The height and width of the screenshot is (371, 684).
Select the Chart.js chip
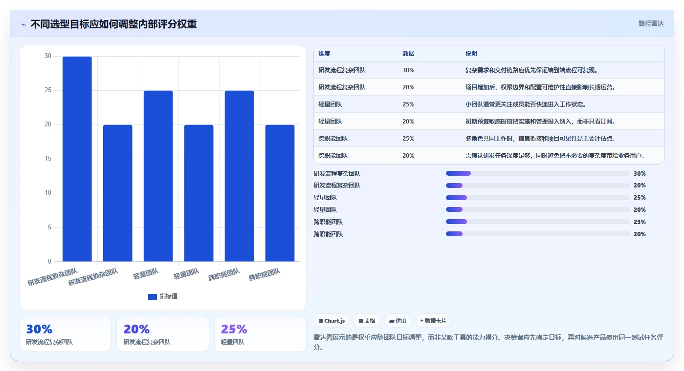coord(331,321)
